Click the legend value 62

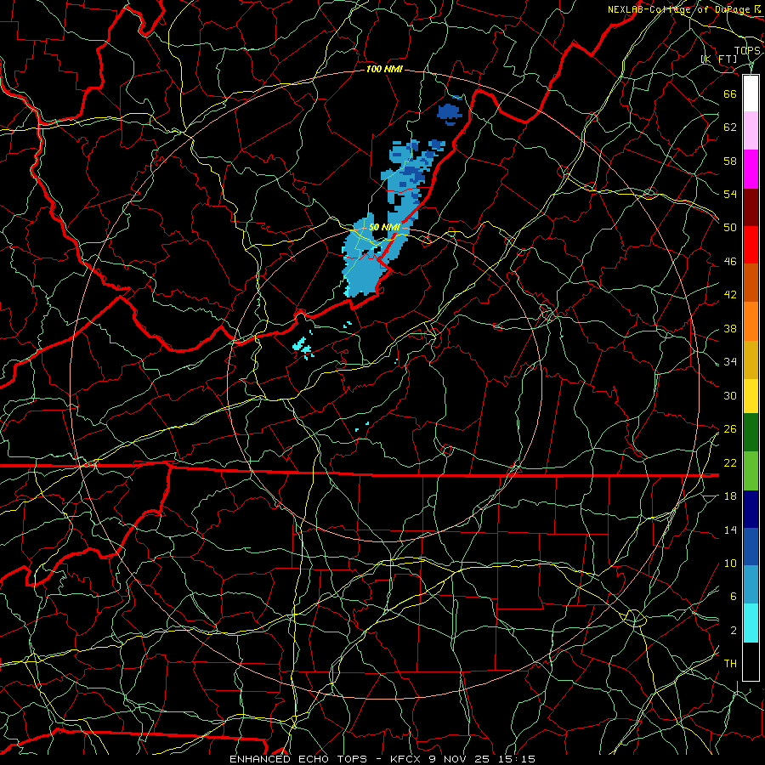pos(730,127)
